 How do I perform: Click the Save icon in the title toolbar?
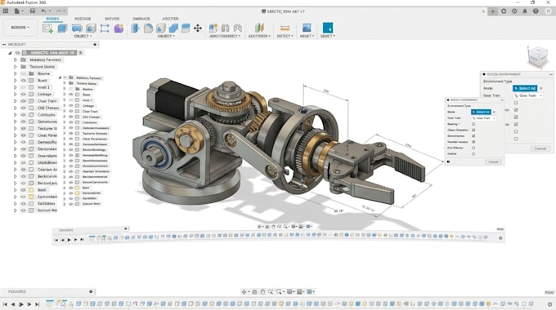[32, 11]
